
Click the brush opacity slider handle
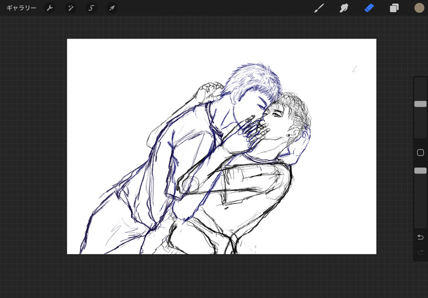421,171
